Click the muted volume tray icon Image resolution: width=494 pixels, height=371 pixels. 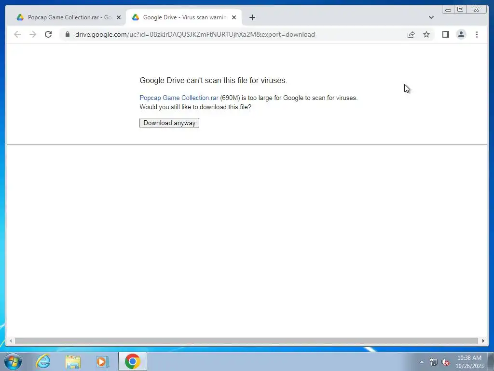click(x=445, y=362)
